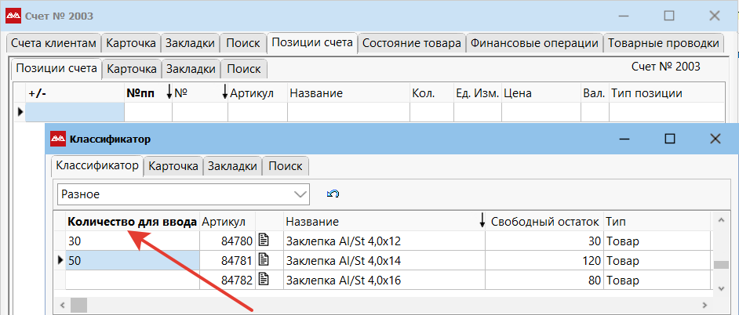Open document icon for article 84780

pyautogui.click(x=264, y=241)
